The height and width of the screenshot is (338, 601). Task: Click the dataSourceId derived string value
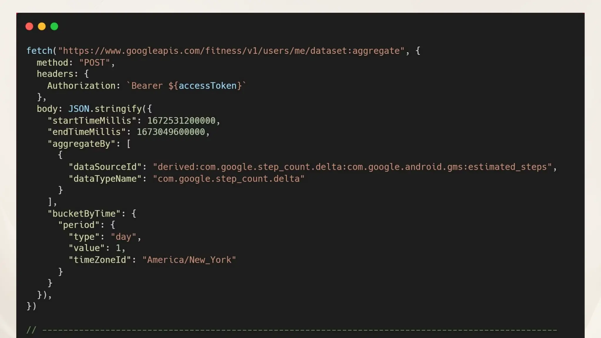coord(352,167)
